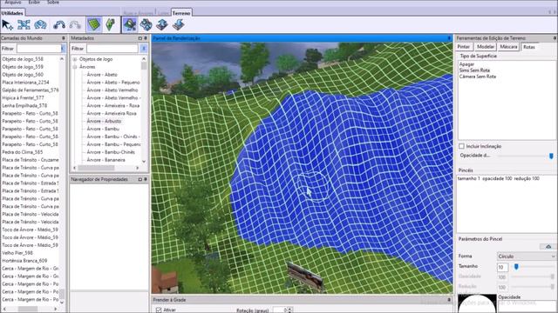The width and height of the screenshot is (558, 313).
Task: Toggle the Ativar checkbox in Prender à Grade
Action: pos(159,310)
